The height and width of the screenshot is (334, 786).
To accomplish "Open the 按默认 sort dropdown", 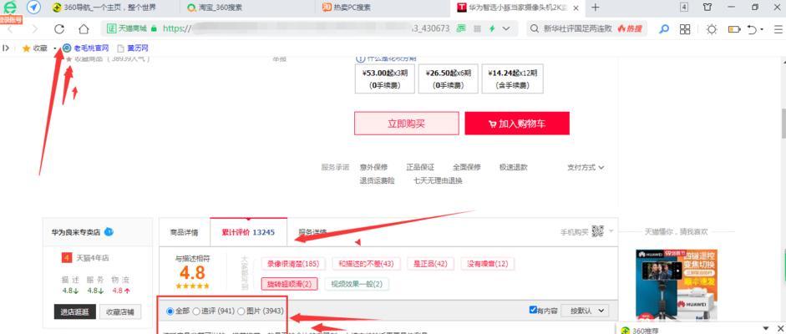I will (x=585, y=311).
